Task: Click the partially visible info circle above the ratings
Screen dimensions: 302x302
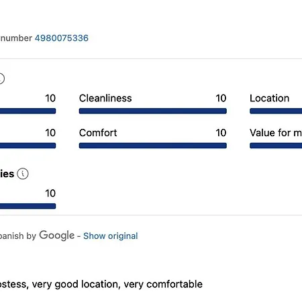Action: point(2,79)
